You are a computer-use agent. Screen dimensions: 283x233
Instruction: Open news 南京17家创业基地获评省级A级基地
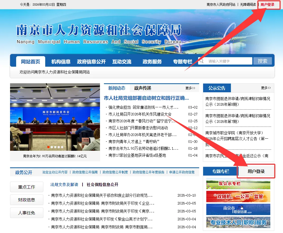click(137, 155)
